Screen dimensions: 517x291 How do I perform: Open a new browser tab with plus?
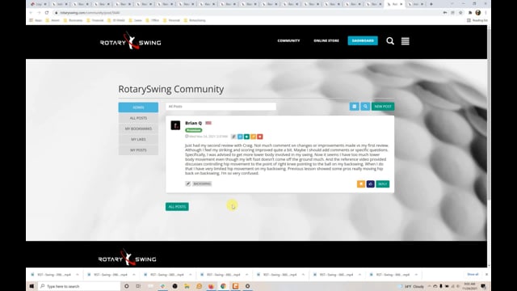(431, 4)
